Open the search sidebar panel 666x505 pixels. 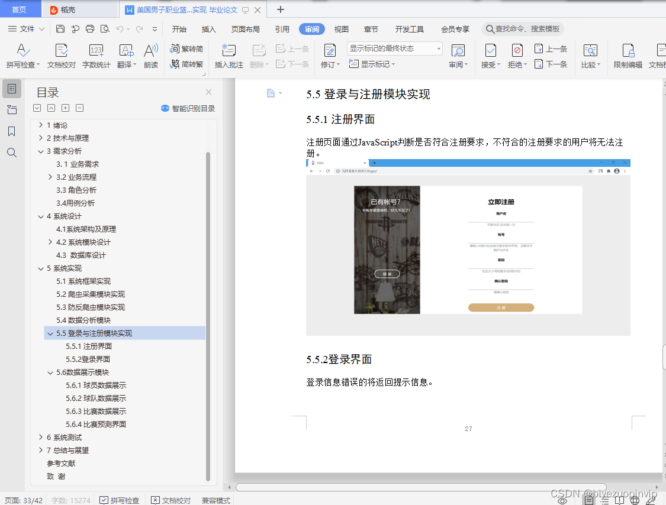(12, 153)
